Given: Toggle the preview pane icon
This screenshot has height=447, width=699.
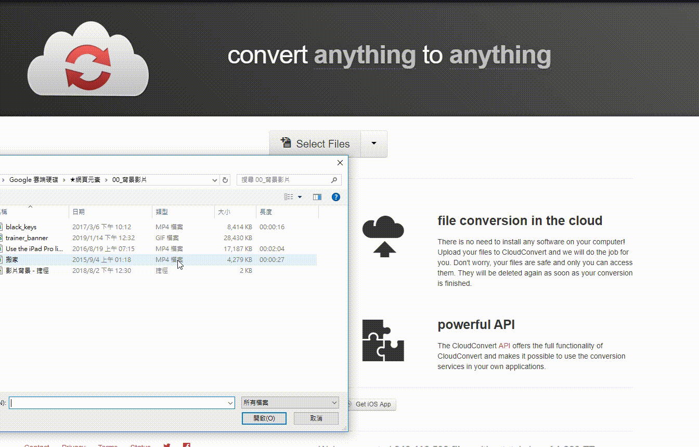Looking at the screenshot, I should pos(317,197).
